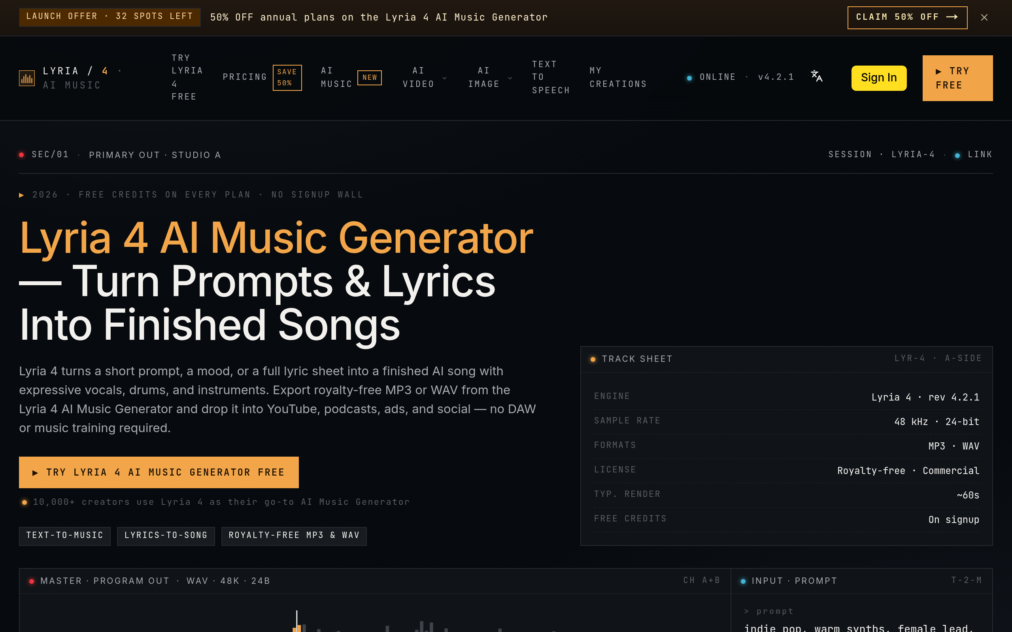Open My Creations page
The width and height of the screenshot is (1012, 632).
click(618, 77)
